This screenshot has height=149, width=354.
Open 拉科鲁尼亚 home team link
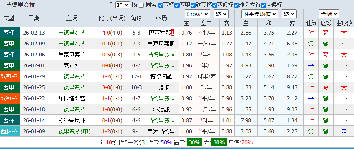pos(72,120)
